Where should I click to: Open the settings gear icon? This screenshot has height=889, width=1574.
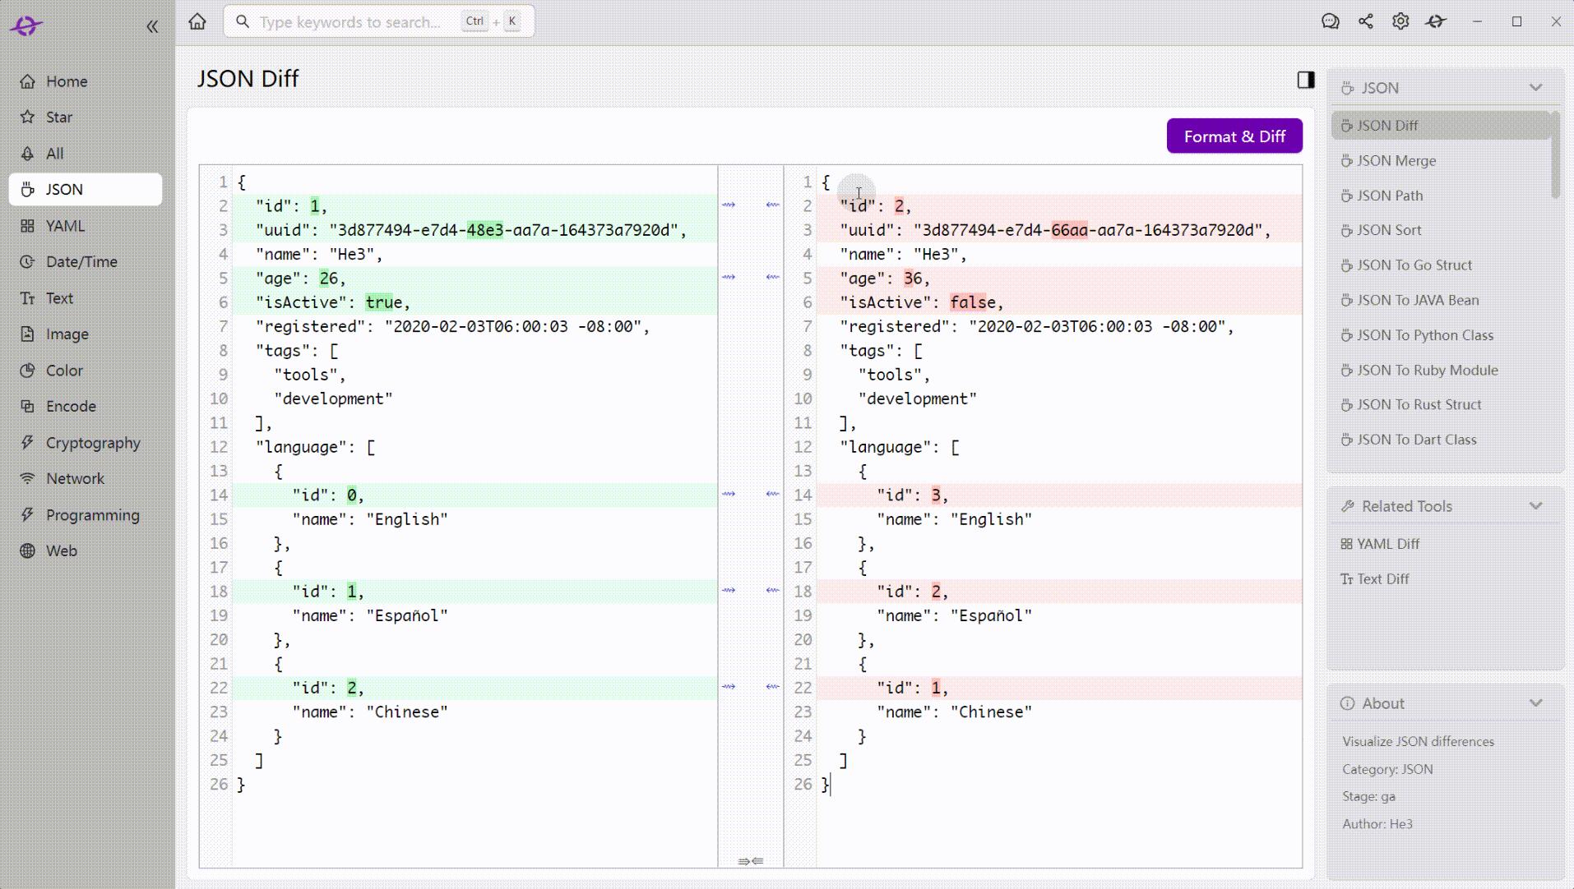1400,21
